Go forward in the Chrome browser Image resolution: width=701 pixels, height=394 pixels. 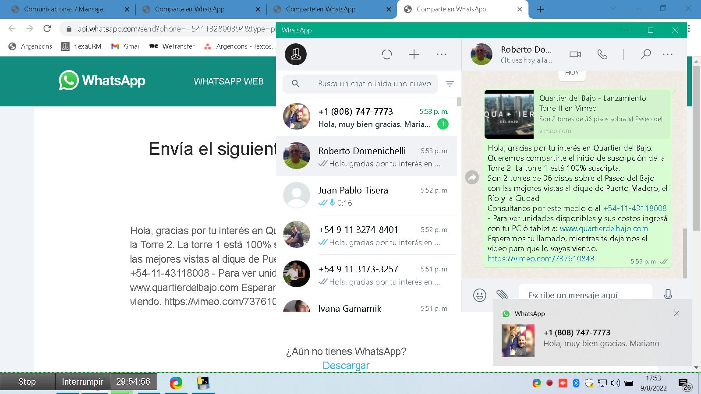point(29,28)
